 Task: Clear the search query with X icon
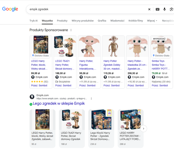click(x=149, y=9)
